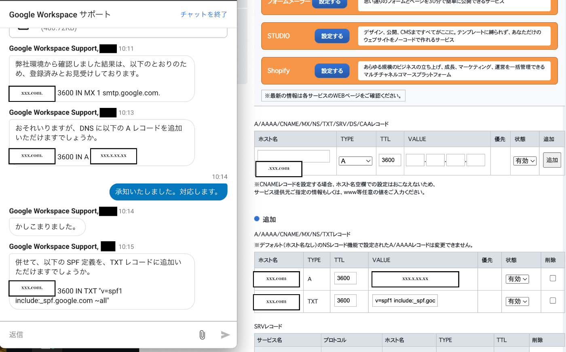This screenshot has height=352, width=566.
Task: Click the v=spf1 include VALUE field
Action: (x=405, y=300)
